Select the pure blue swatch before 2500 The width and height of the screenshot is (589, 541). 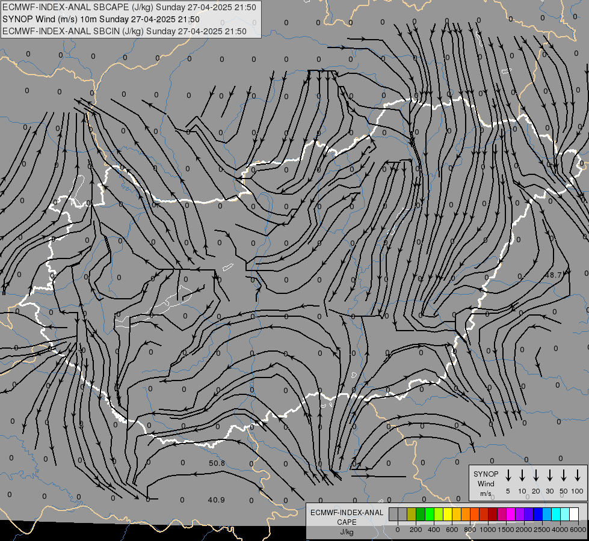[538, 514]
